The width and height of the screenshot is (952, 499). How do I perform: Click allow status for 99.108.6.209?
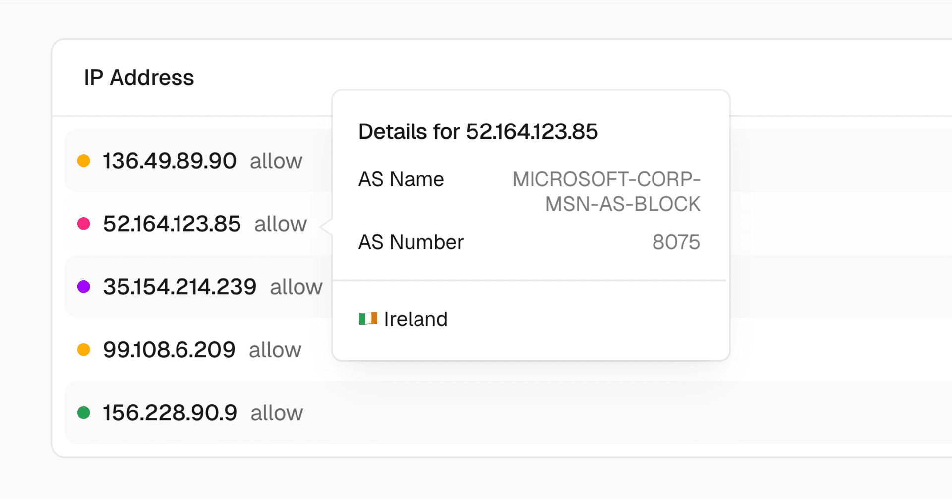(x=275, y=351)
